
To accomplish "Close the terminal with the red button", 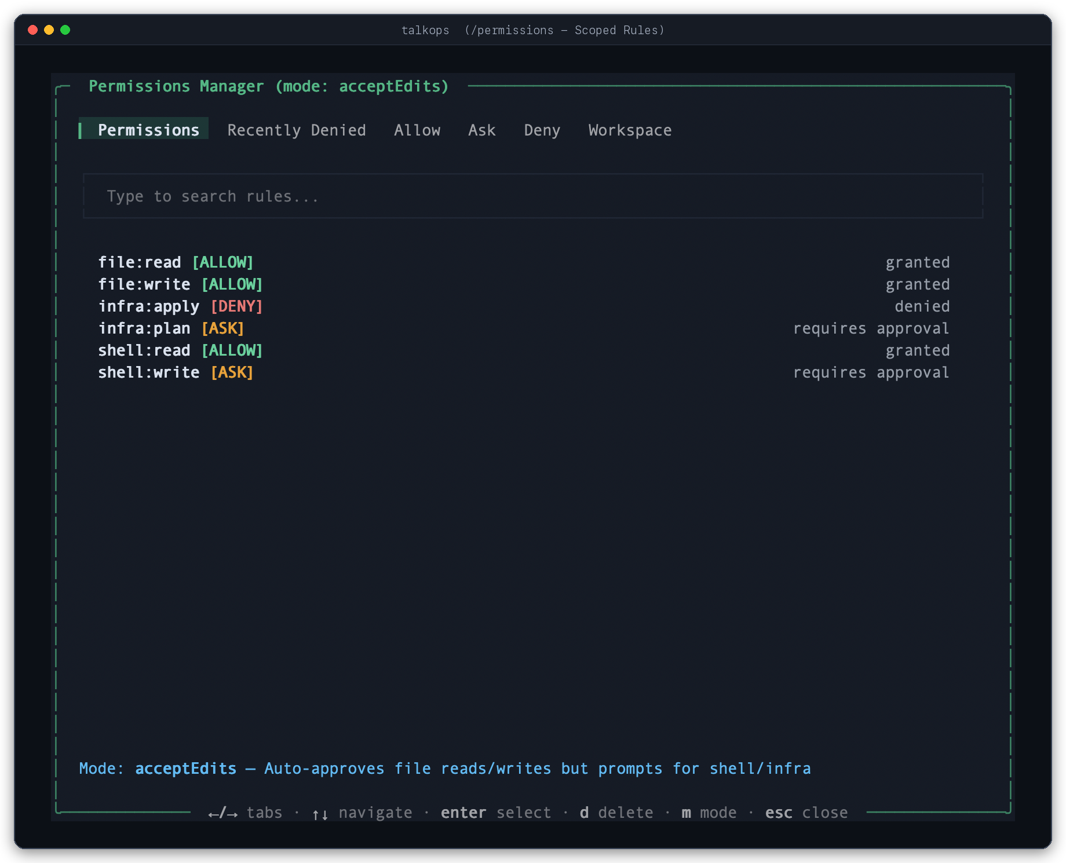I will pyautogui.click(x=33, y=30).
